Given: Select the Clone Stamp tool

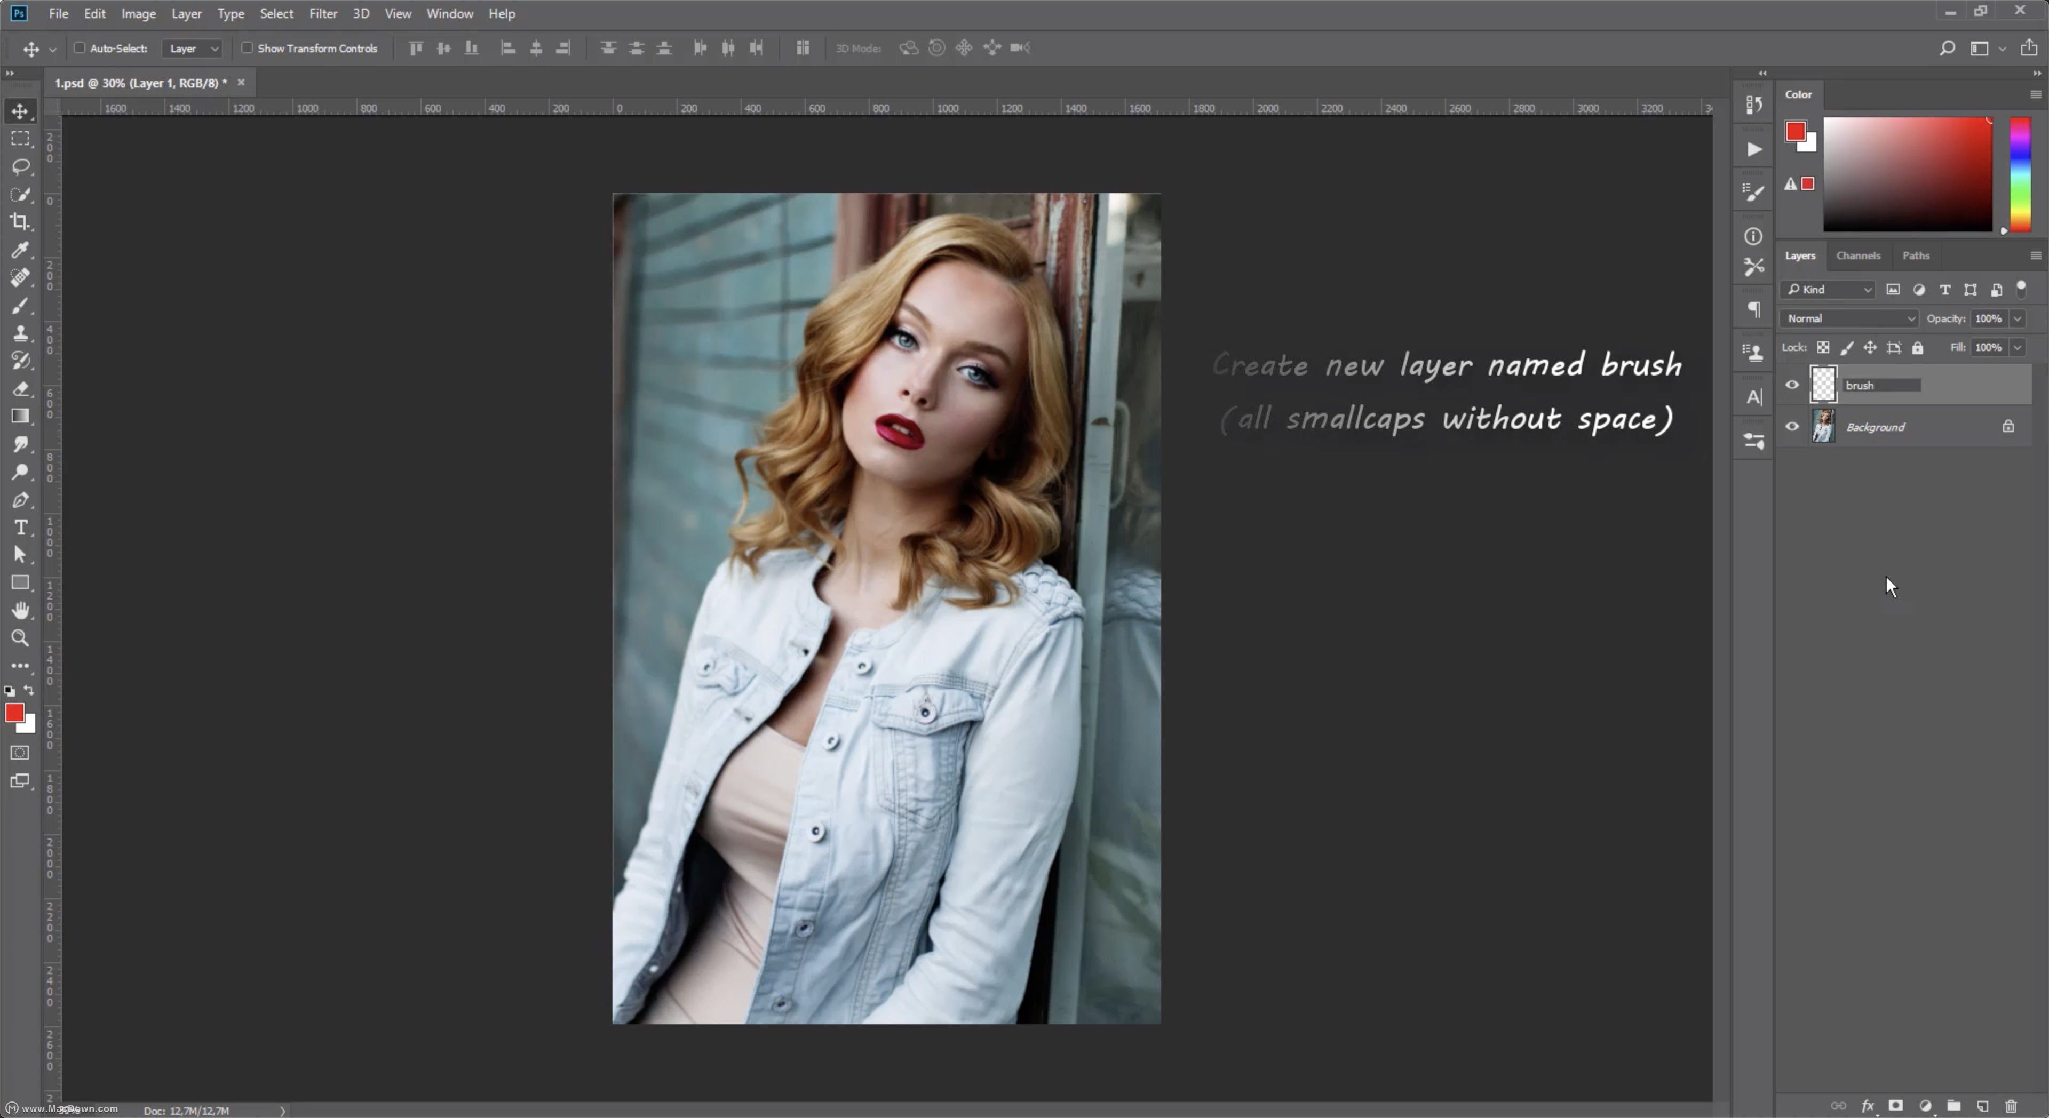Looking at the screenshot, I should (21, 333).
